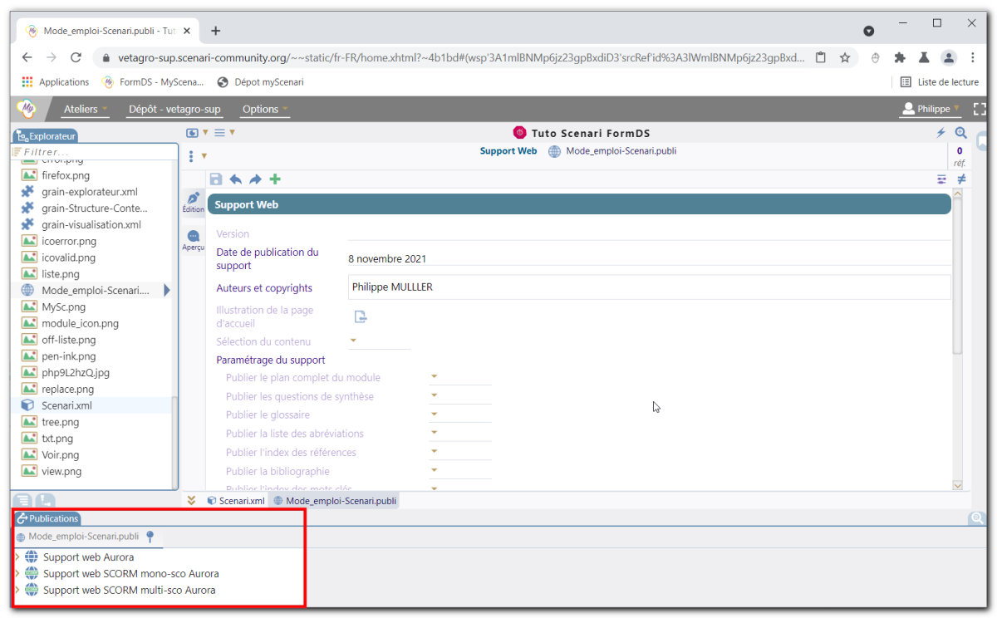
Task: Click the hamburger list icon above editor
Action: 220,133
